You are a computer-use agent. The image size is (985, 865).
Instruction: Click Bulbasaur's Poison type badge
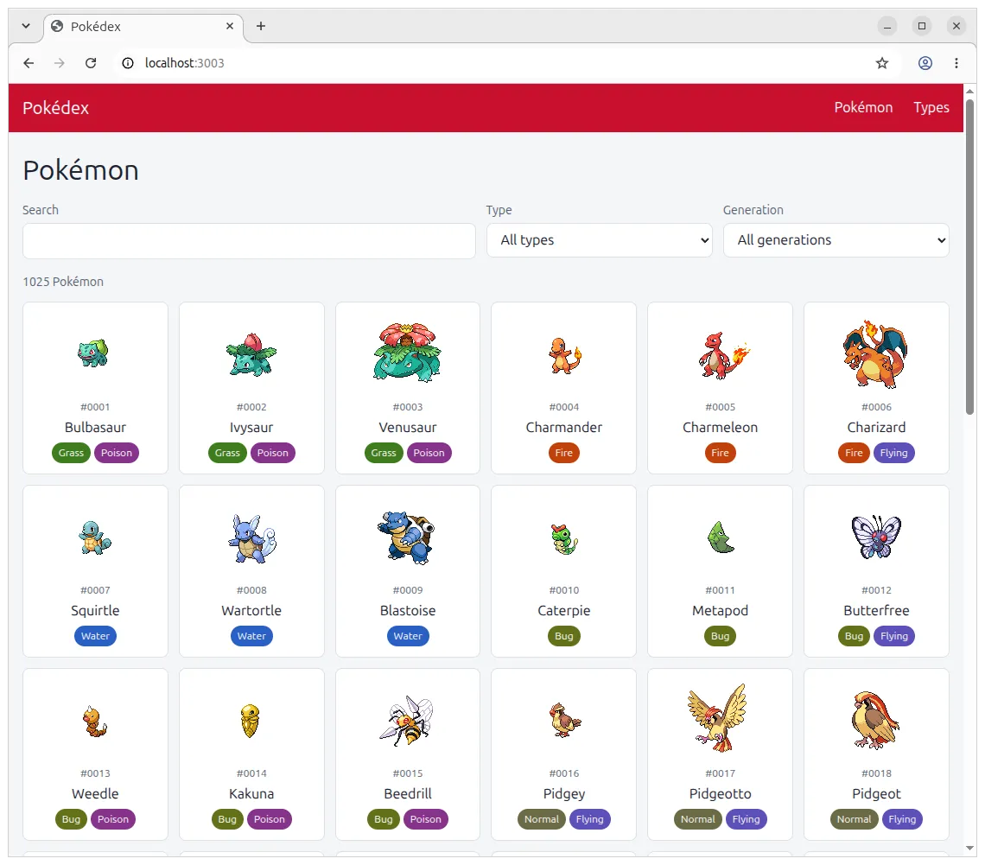click(x=117, y=453)
